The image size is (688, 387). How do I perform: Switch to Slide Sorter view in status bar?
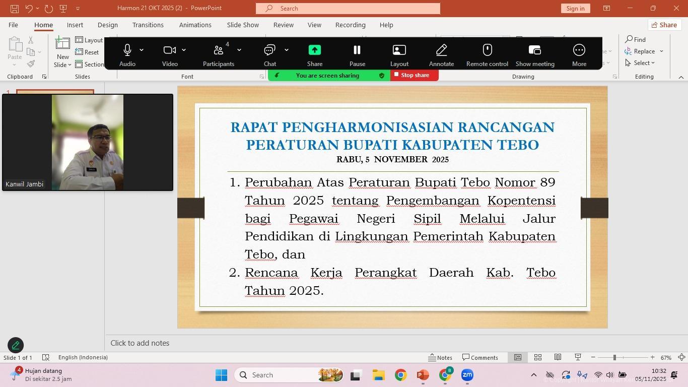tap(537, 357)
